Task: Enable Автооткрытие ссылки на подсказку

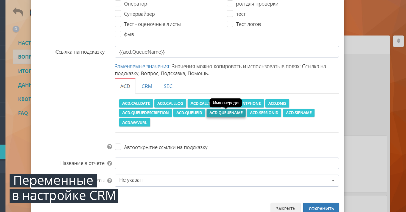Action: point(118,147)
